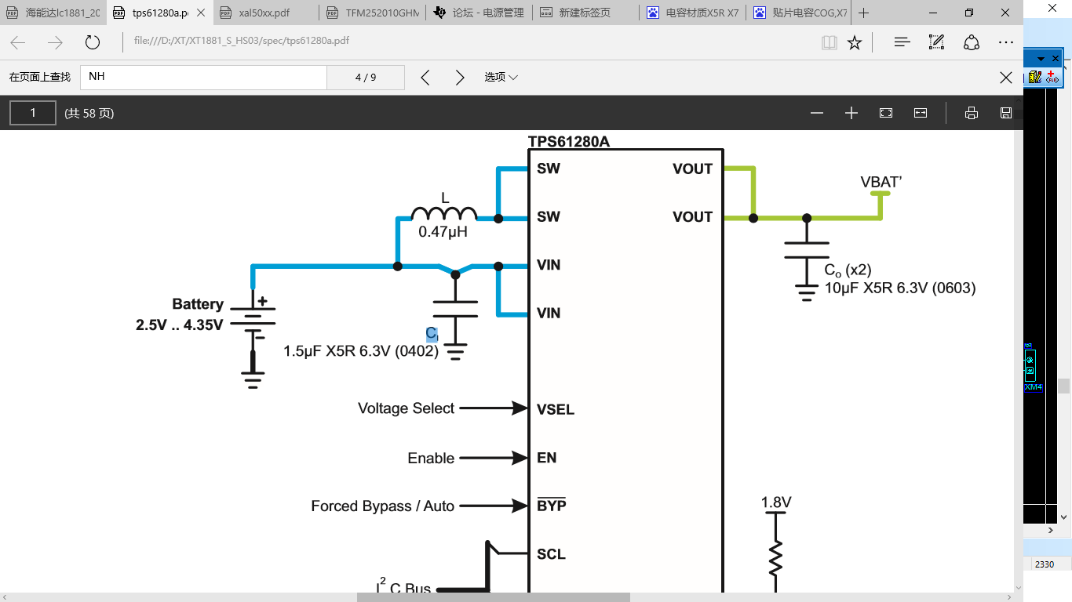The height and width of the screenshot is (602, 1072).
Task: Click the browser forward arrow
Action: [55, 42]
